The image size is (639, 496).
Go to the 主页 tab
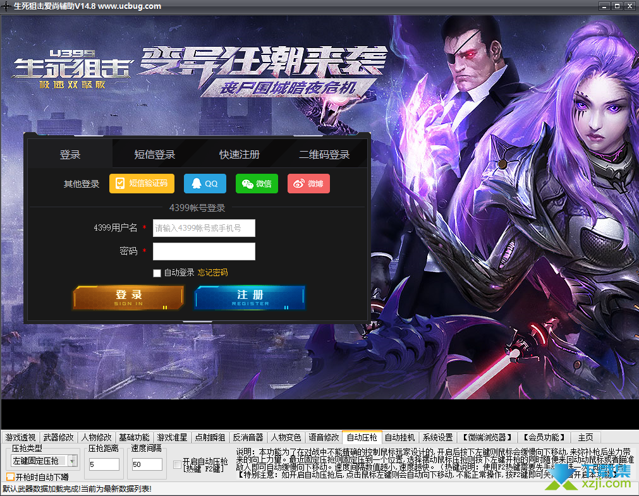pyautogui.click(x=586, y=437)
